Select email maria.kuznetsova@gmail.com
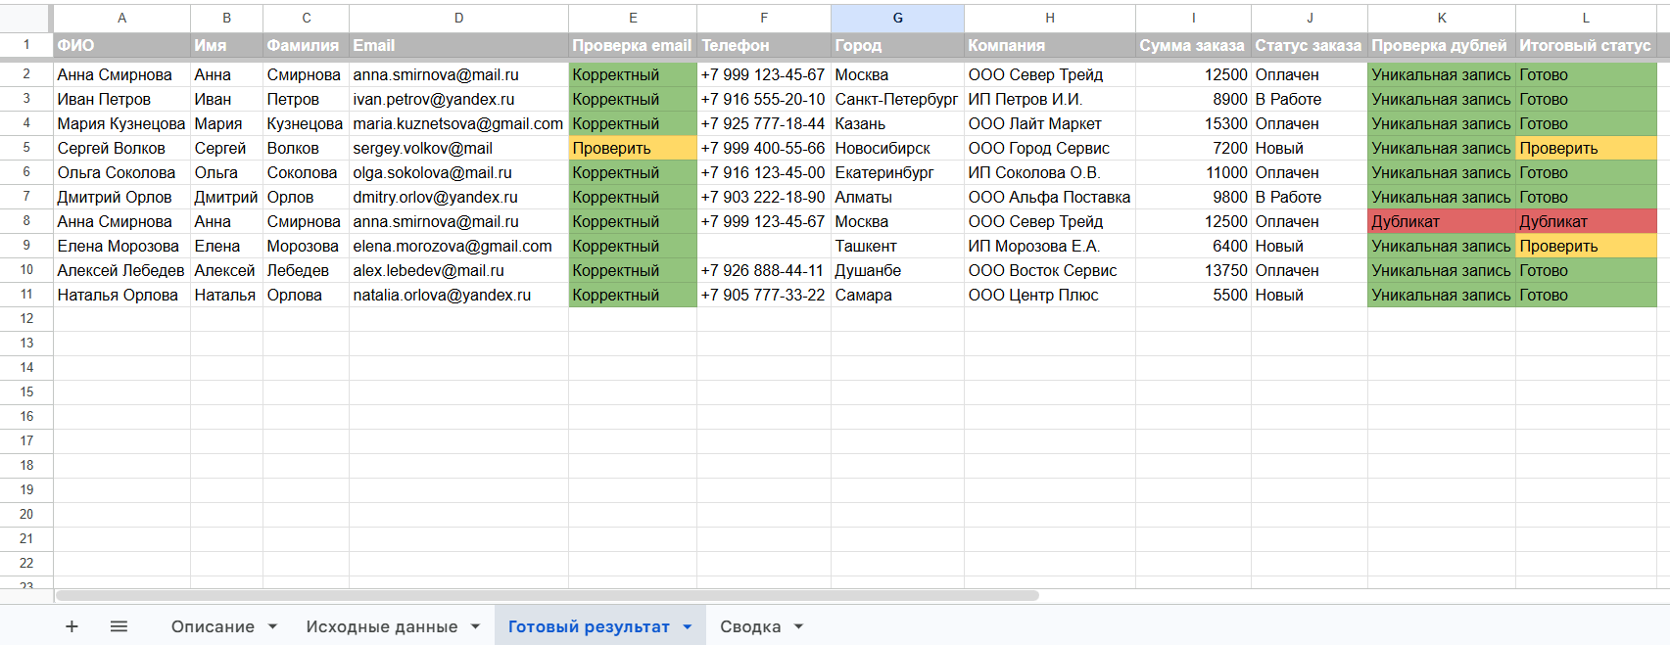This screenshot has height=645, width=1670. (458, 123)
